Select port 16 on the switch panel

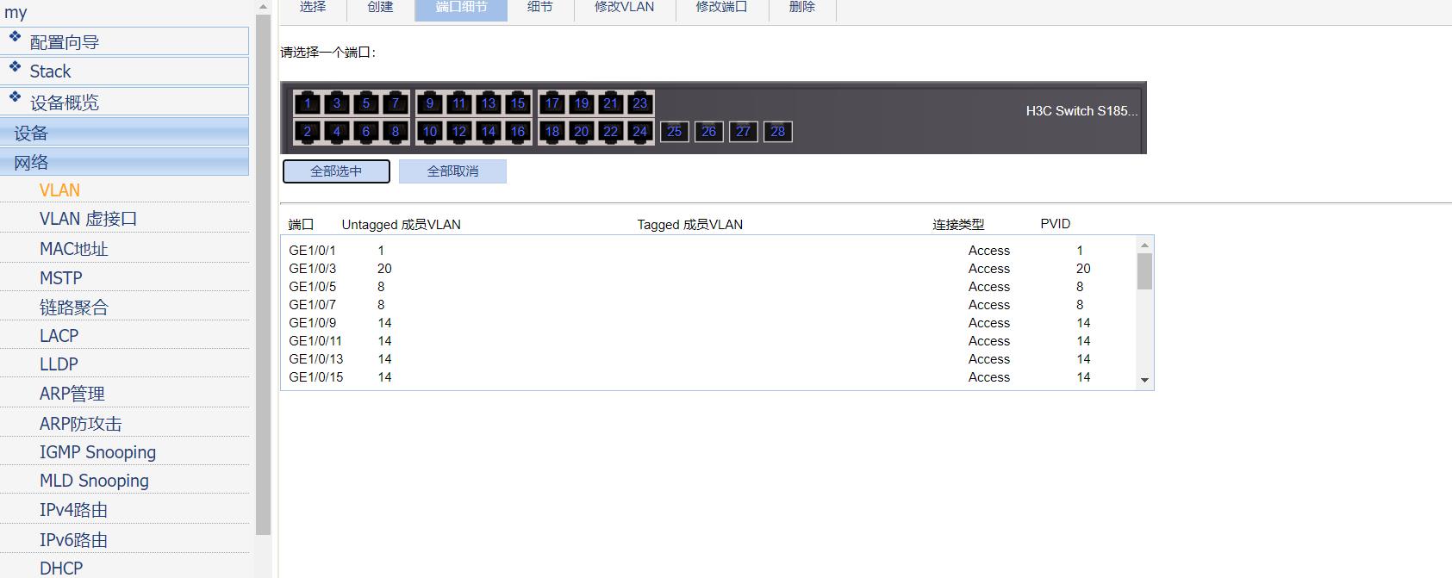[518, 132]
